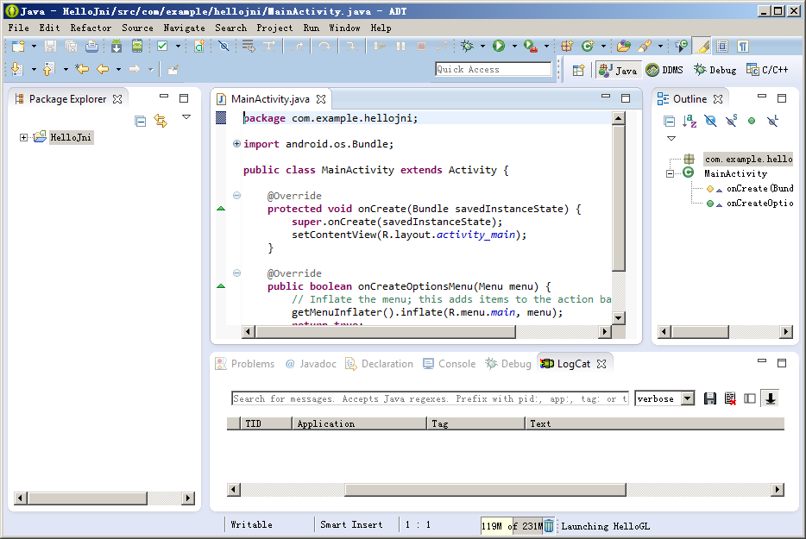The width and height of the screenshot is (806, 539).
Task: Toggle Hide Fields in Outline
Action: pos(710,122)
